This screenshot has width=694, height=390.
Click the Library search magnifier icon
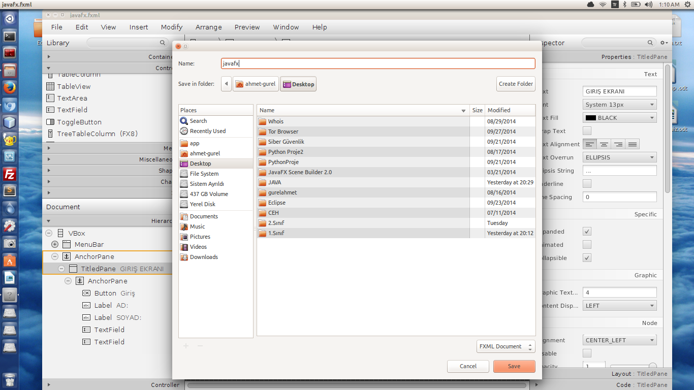pos(163,43)
